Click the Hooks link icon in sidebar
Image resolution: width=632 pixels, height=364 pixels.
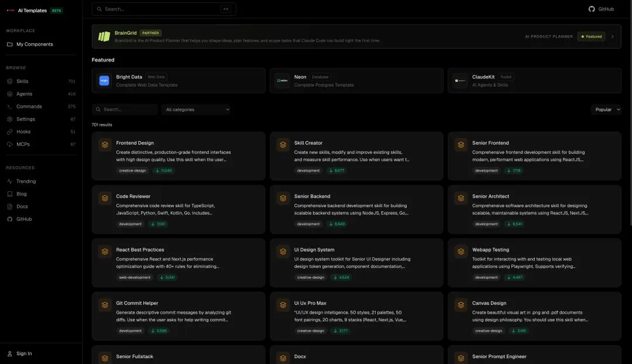coord(10,132)
